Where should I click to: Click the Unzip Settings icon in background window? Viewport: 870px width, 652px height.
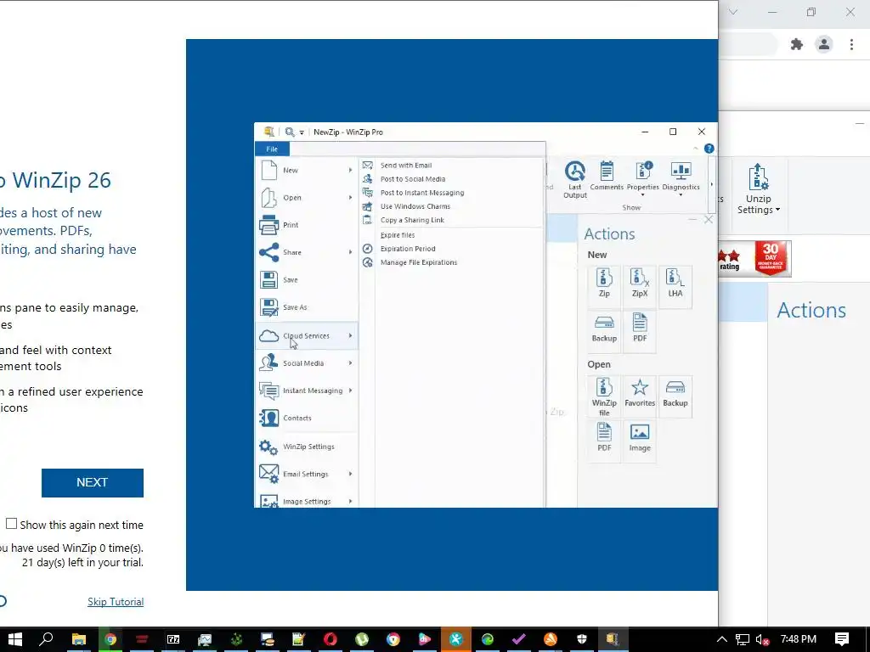coord(758,177)
